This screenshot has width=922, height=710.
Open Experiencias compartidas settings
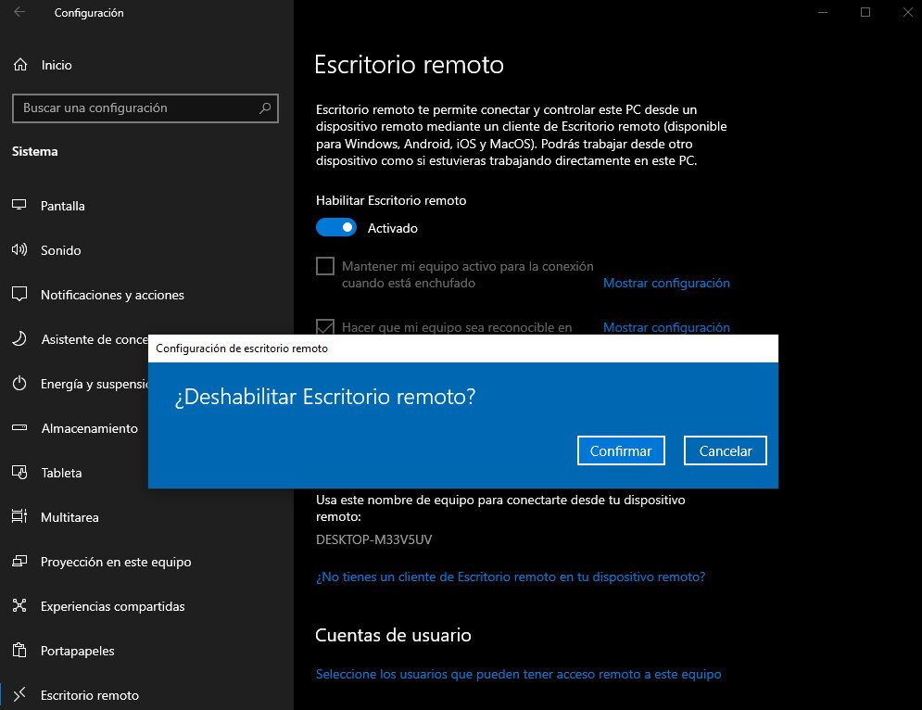(x=19, y=606)
